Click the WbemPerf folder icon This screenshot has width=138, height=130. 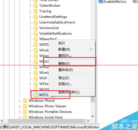point(36,39)
